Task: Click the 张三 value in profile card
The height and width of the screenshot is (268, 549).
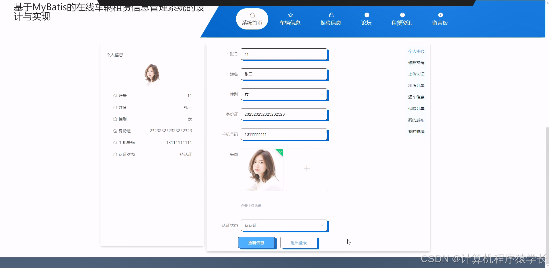Action: 188,107
